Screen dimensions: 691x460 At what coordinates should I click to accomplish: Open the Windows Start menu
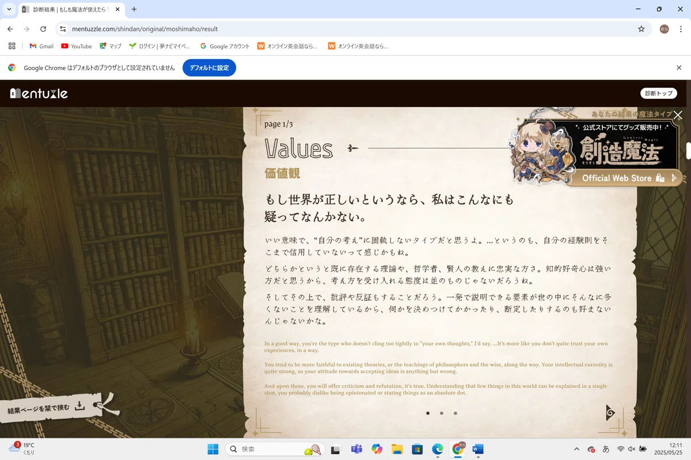(x=212, y=449)
